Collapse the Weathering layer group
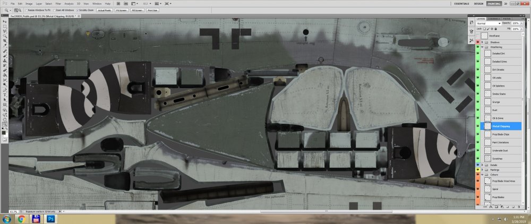 coord(482,47)
